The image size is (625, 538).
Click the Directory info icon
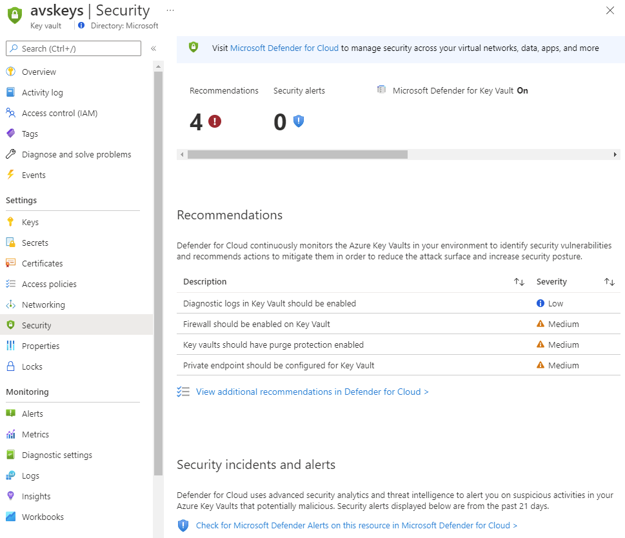pyautogui.click(x=81, y=26)
